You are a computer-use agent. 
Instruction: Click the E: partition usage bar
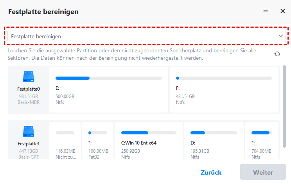coord(108,78)
